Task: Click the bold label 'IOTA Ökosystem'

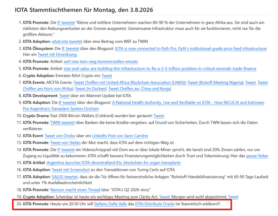Action: [x=38, y=49]
